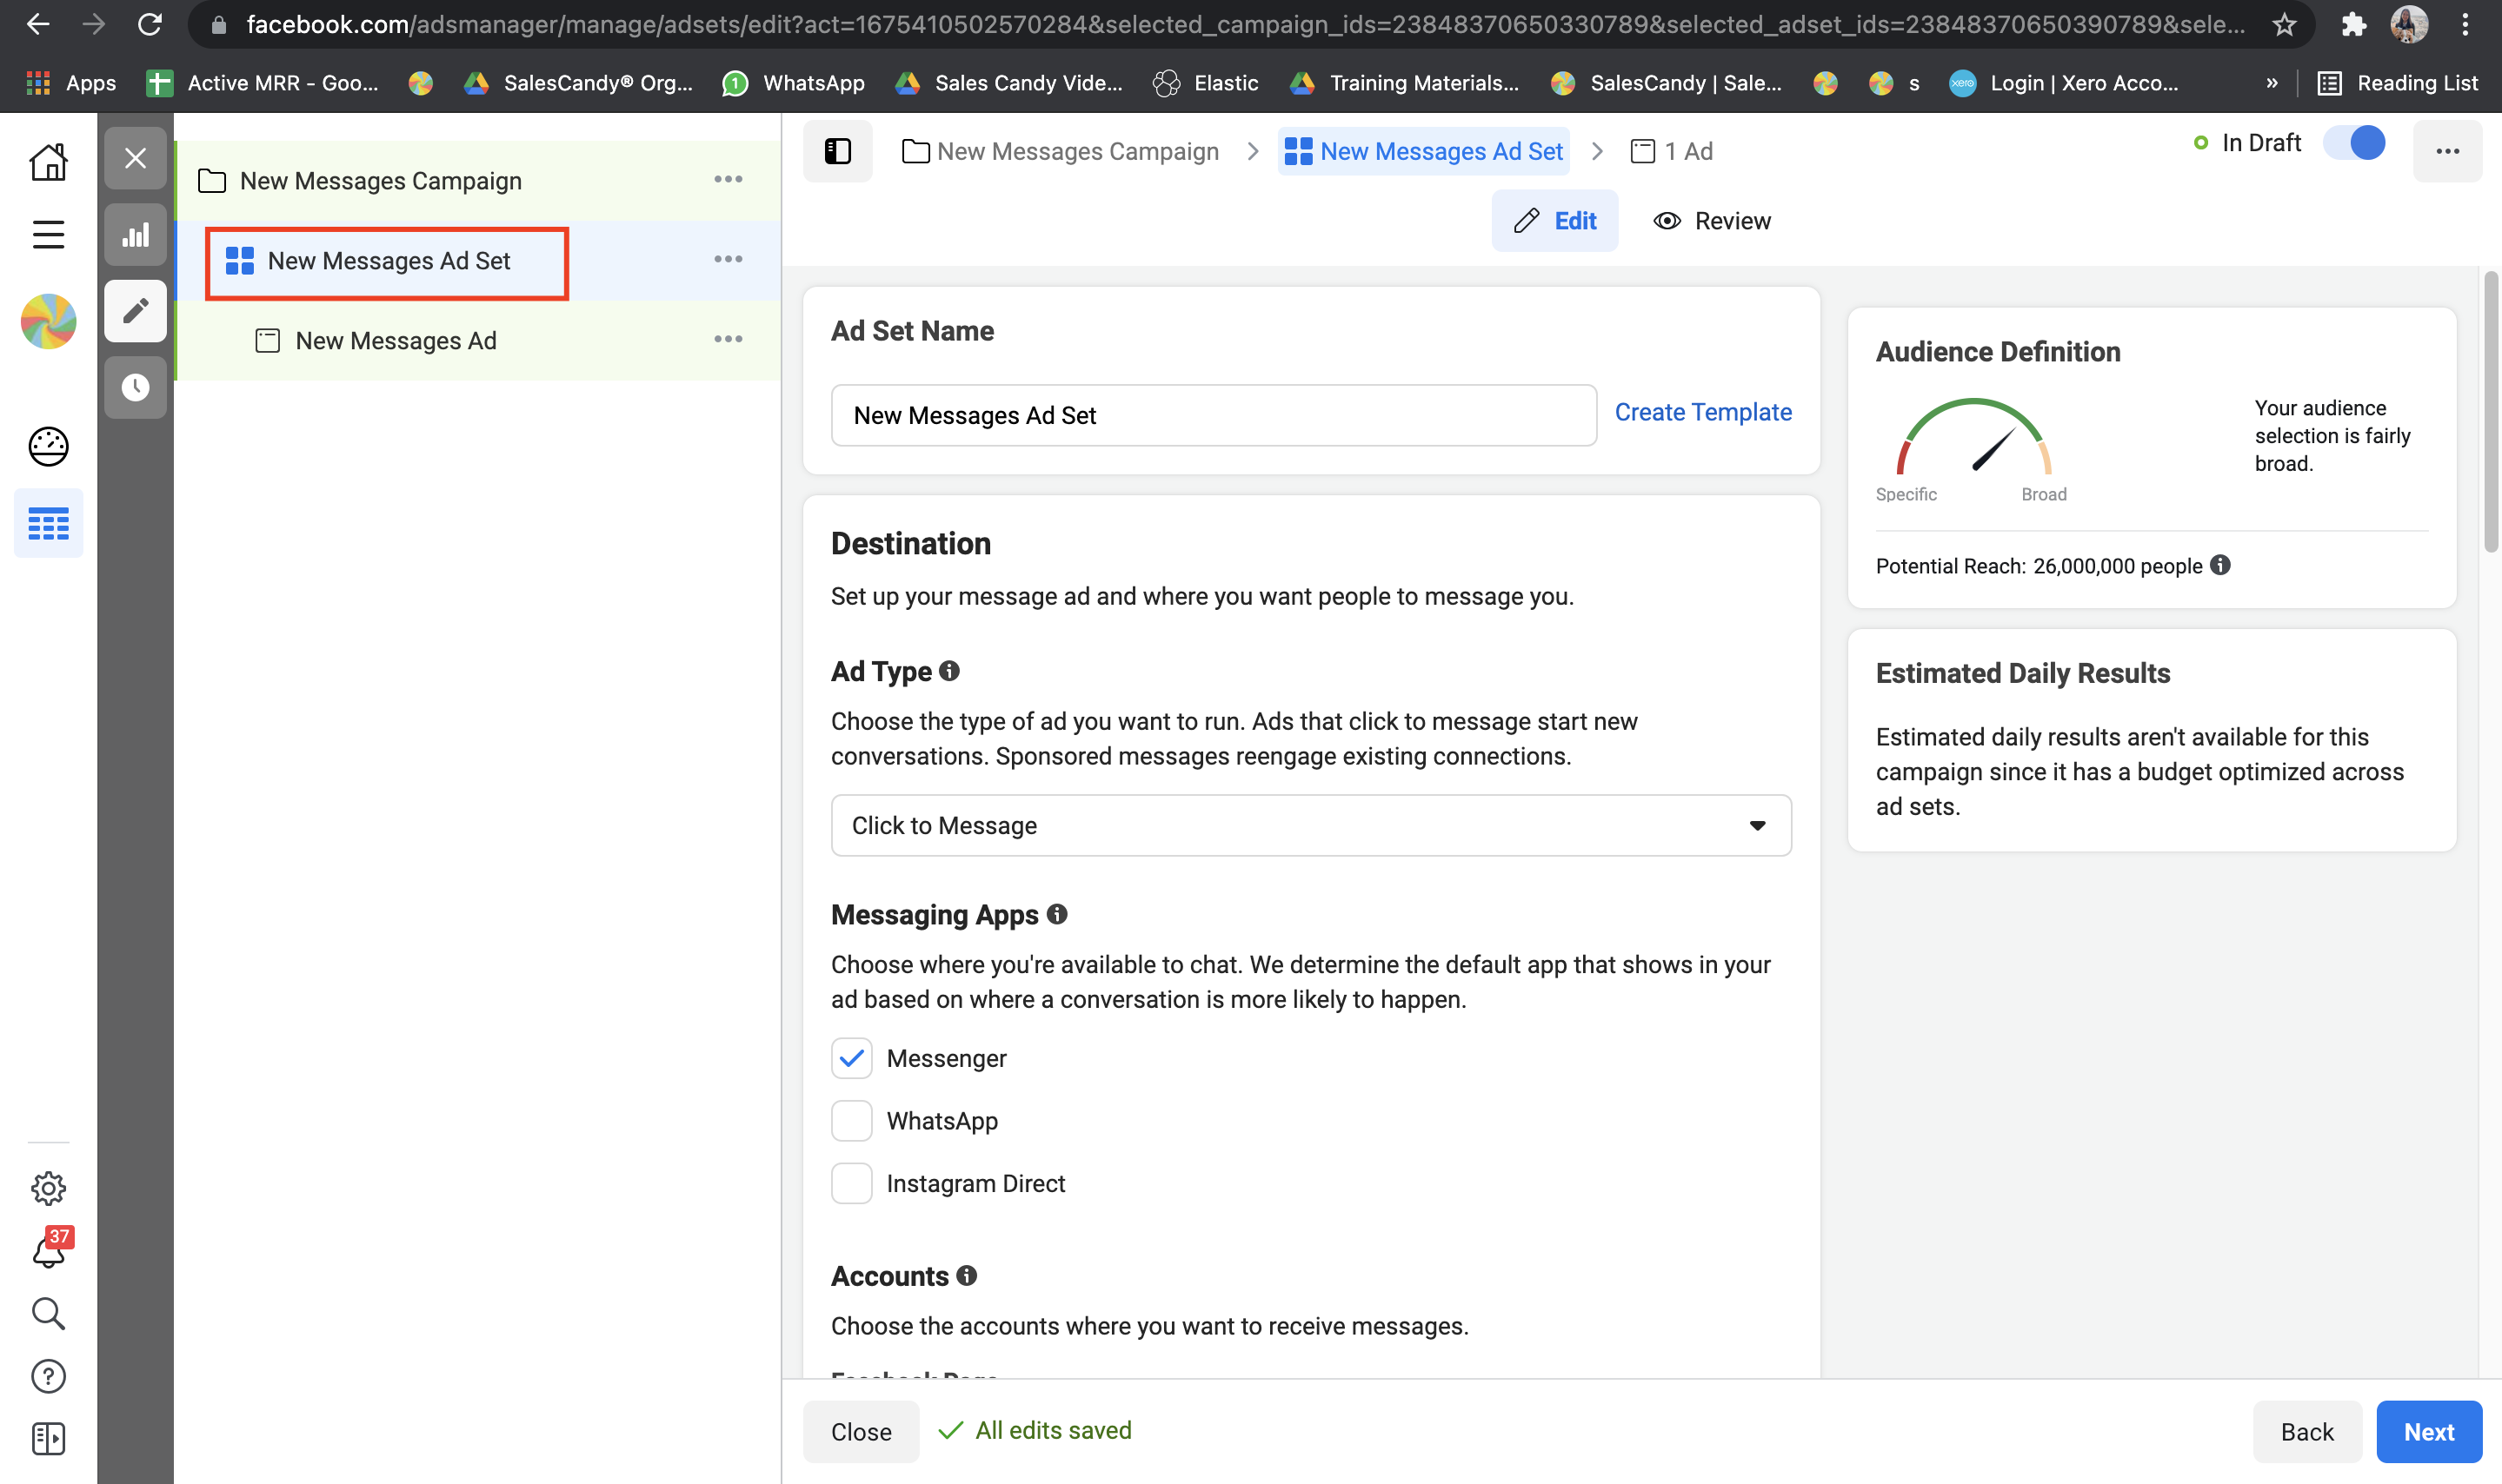This screenshot has width=2502, height=1484.
Task: Click the search magnifier icon in sidebar
Action: pyautogui.click(x=48, y=1313)
